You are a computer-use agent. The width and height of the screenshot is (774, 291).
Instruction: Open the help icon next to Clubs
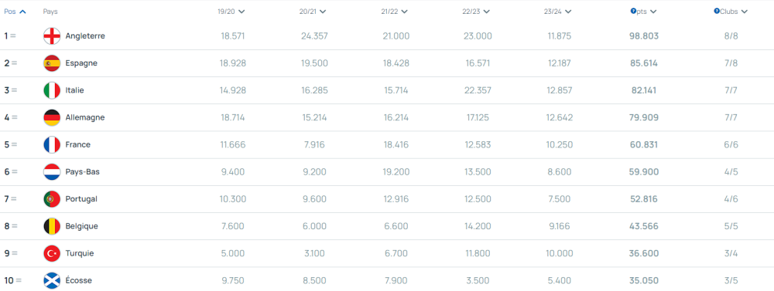(x=716, y=11)
